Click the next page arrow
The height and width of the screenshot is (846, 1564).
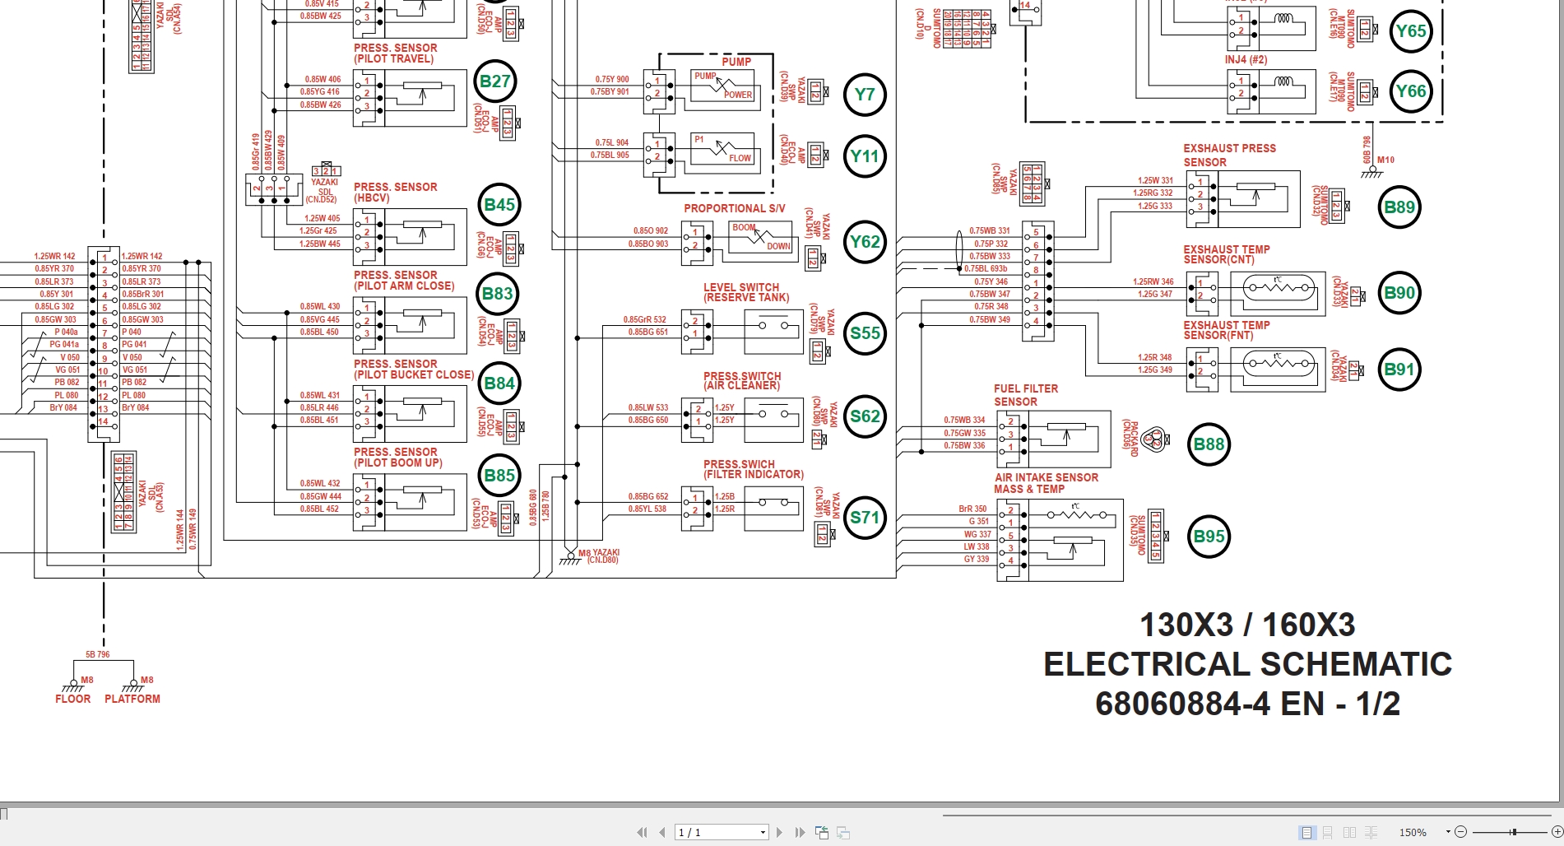point(780,832)
